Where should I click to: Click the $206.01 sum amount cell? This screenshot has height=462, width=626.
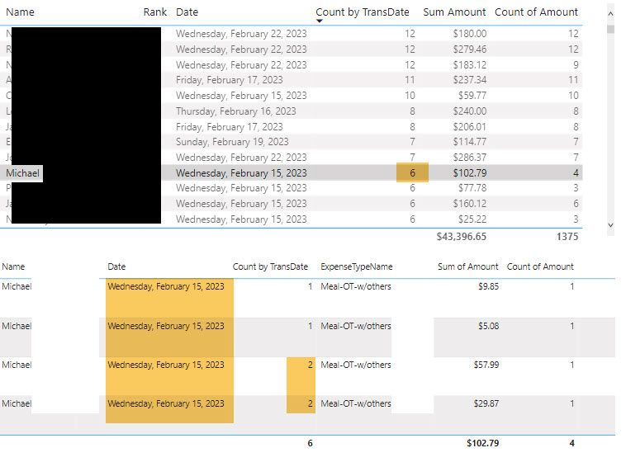coord(469,127)
